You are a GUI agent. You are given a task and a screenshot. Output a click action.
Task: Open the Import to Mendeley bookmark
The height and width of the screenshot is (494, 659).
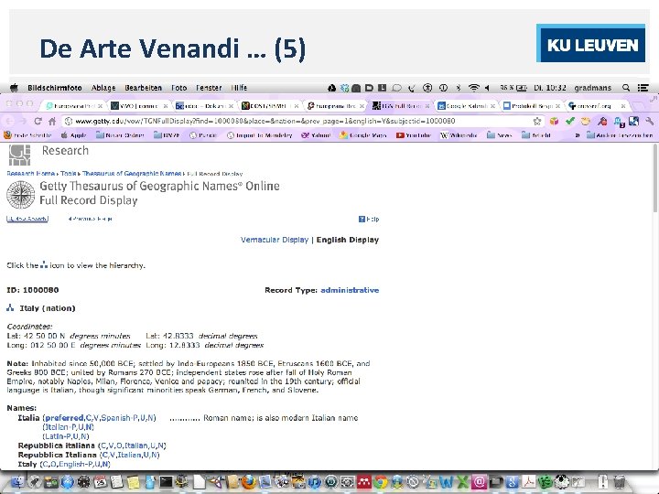click(x=259, y=135)
